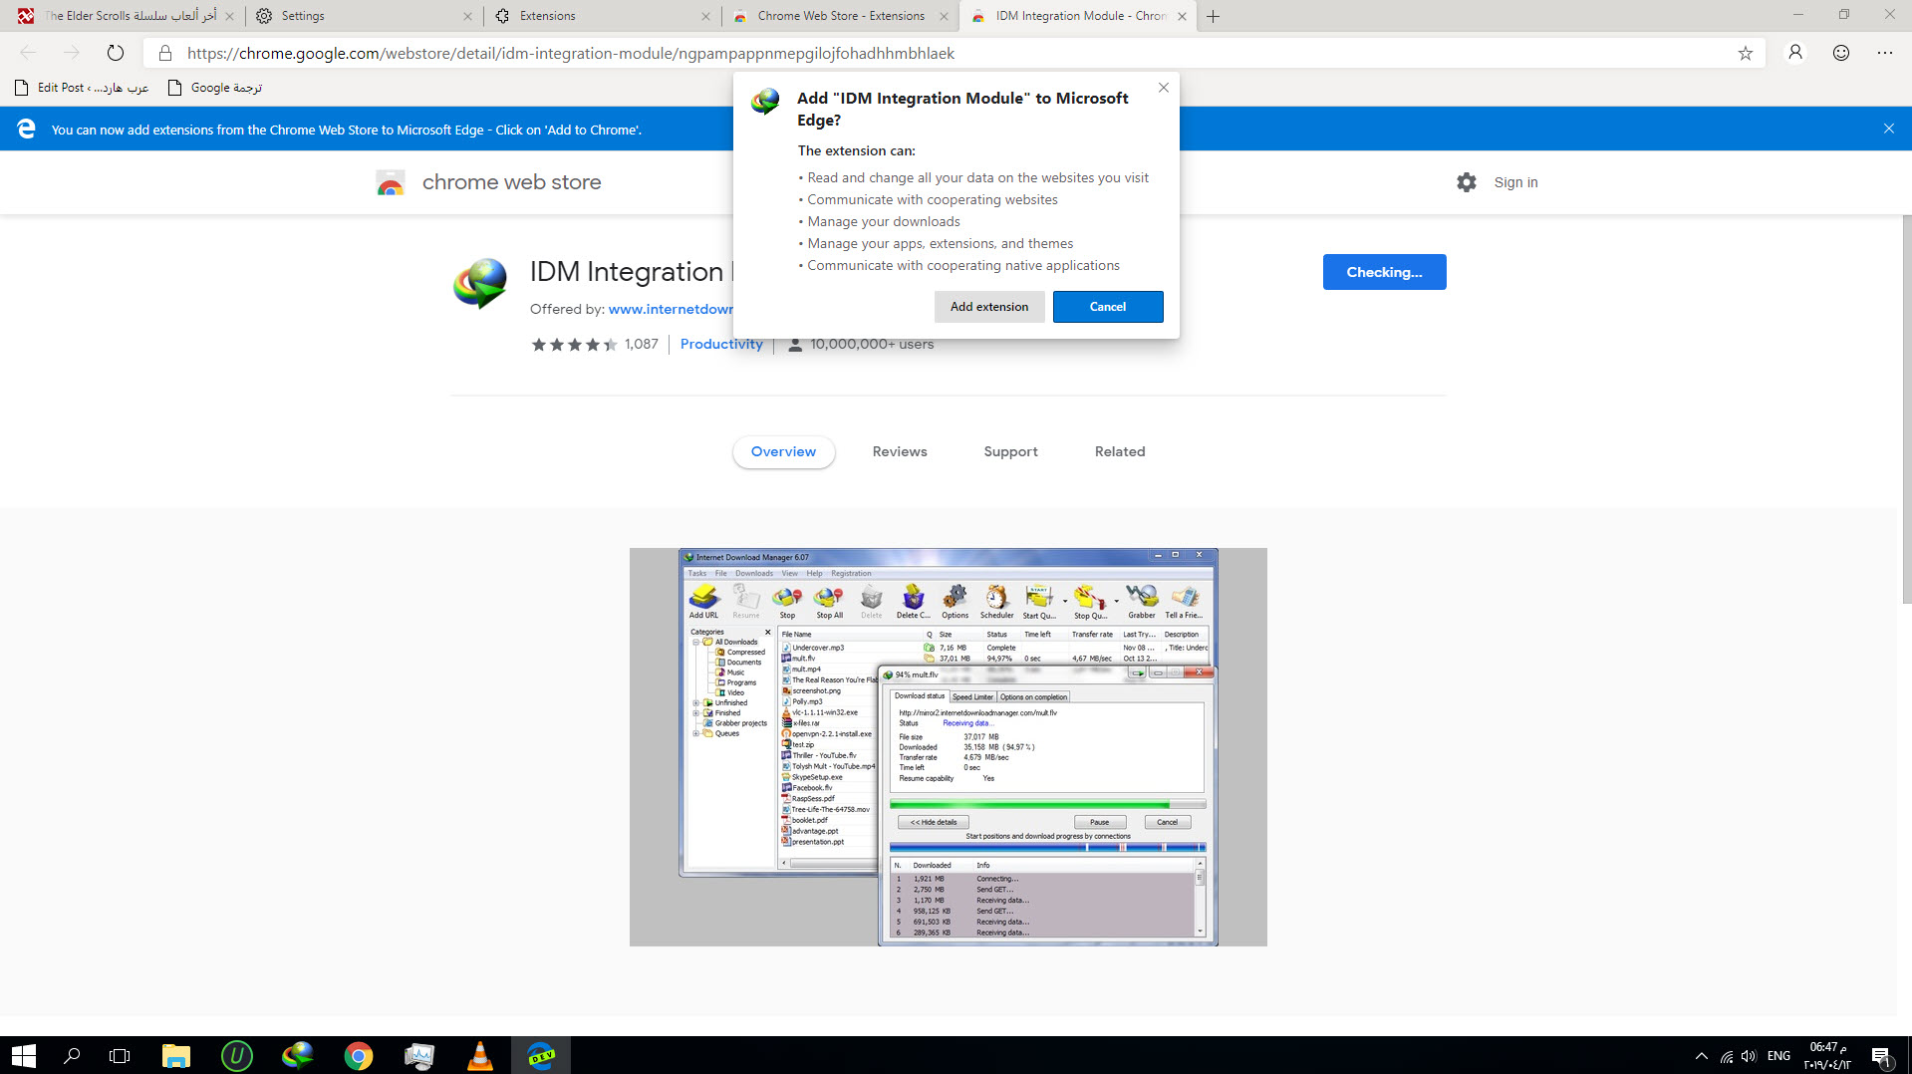Open the Windows Start menu
Image resolution: width=1912 pixels, height=1074 pixels.
[24, 1055]
